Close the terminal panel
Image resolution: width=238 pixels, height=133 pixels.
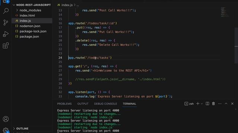point(232,103)
